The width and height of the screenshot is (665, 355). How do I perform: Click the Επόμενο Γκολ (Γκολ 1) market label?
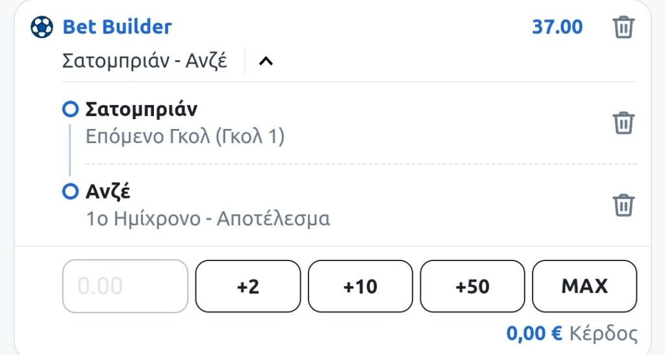click(185, 137)
